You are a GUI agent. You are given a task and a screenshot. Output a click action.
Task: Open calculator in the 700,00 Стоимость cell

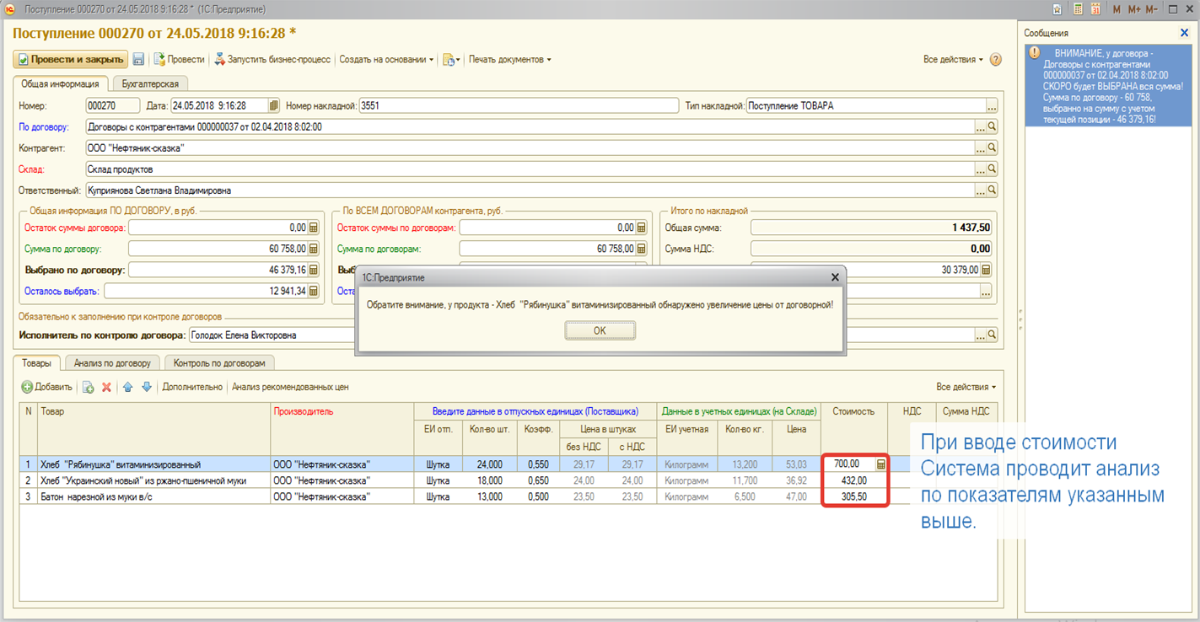(881, 464)
